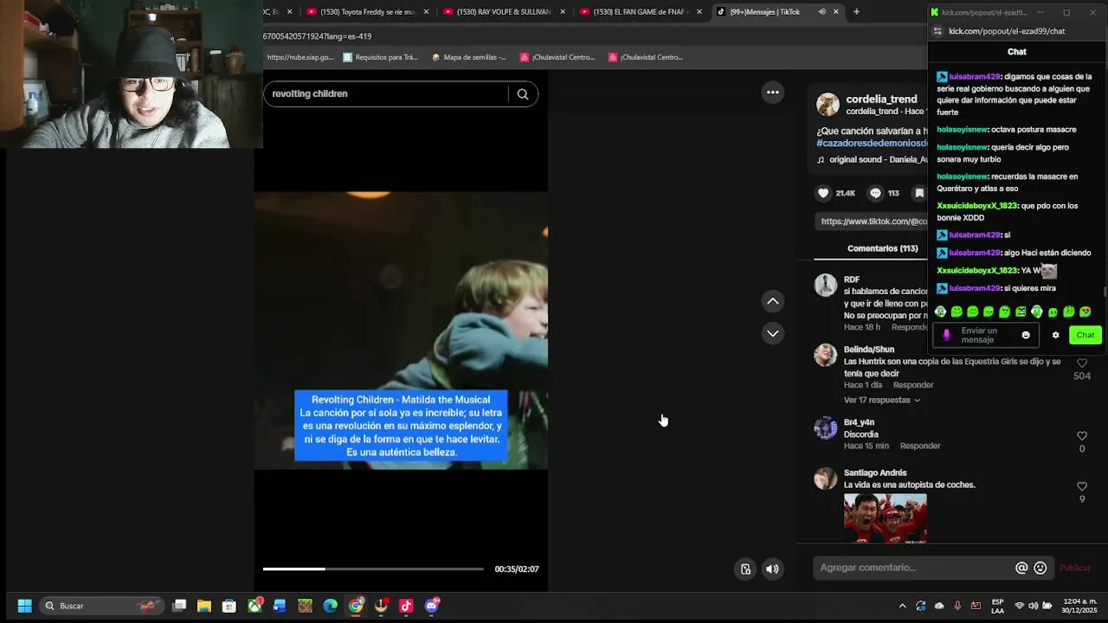Image resolution: width=1108 pixels, height=623 pixels.
Task: Insert mention with @ icon in comment box
Action: (x=1021, y=568)
